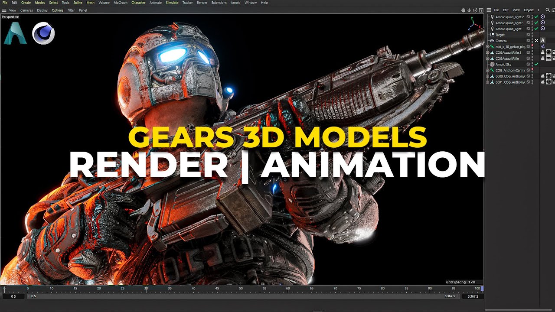The height and width of the screenshot is (312, 555).
Task: Toggle green checkmark for Arnold quad_light.2
Action: [536, 17]
